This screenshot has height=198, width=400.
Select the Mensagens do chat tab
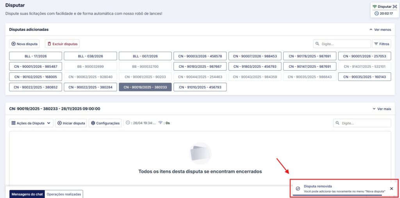pos(27,194)
